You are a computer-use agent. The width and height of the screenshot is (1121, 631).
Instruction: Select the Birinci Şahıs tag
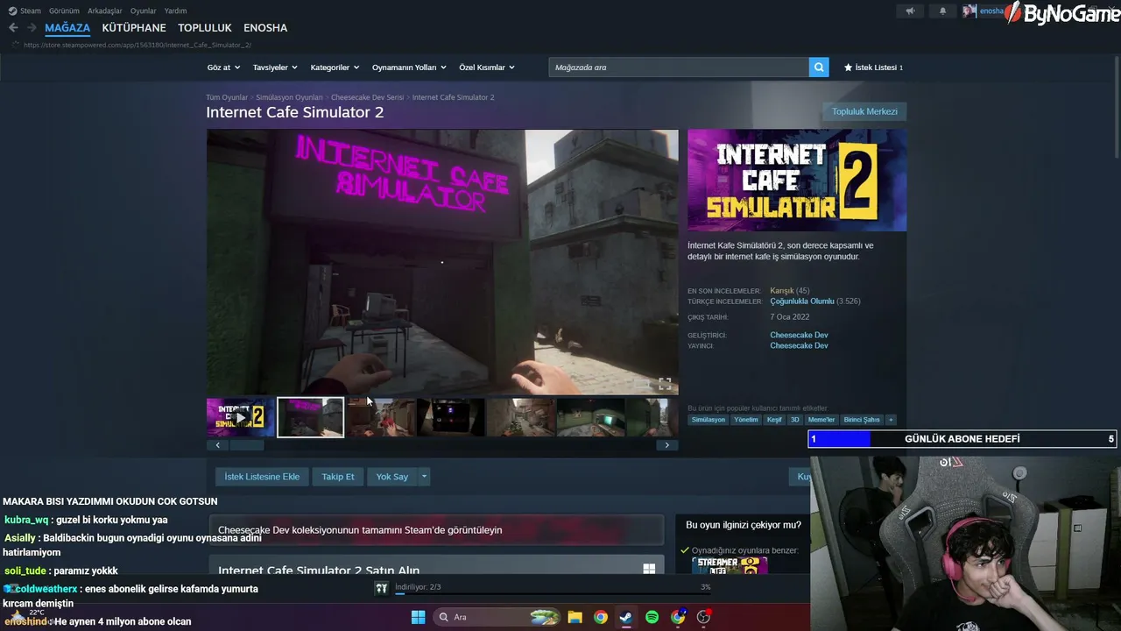tap(862, 420)
